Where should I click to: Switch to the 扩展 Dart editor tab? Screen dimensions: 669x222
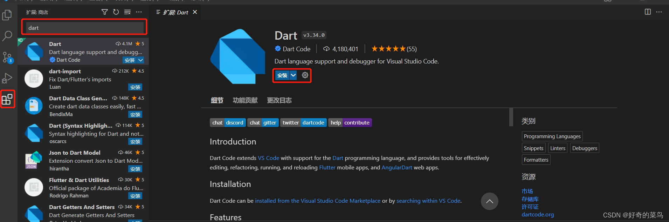click(175, 12)
